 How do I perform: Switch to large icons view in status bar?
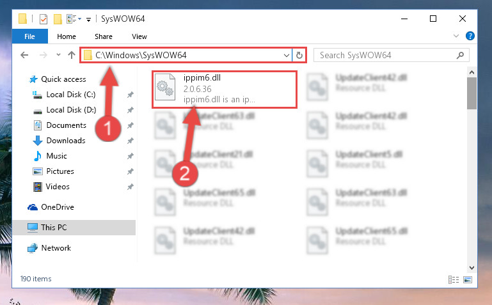[x=468, y=279]
